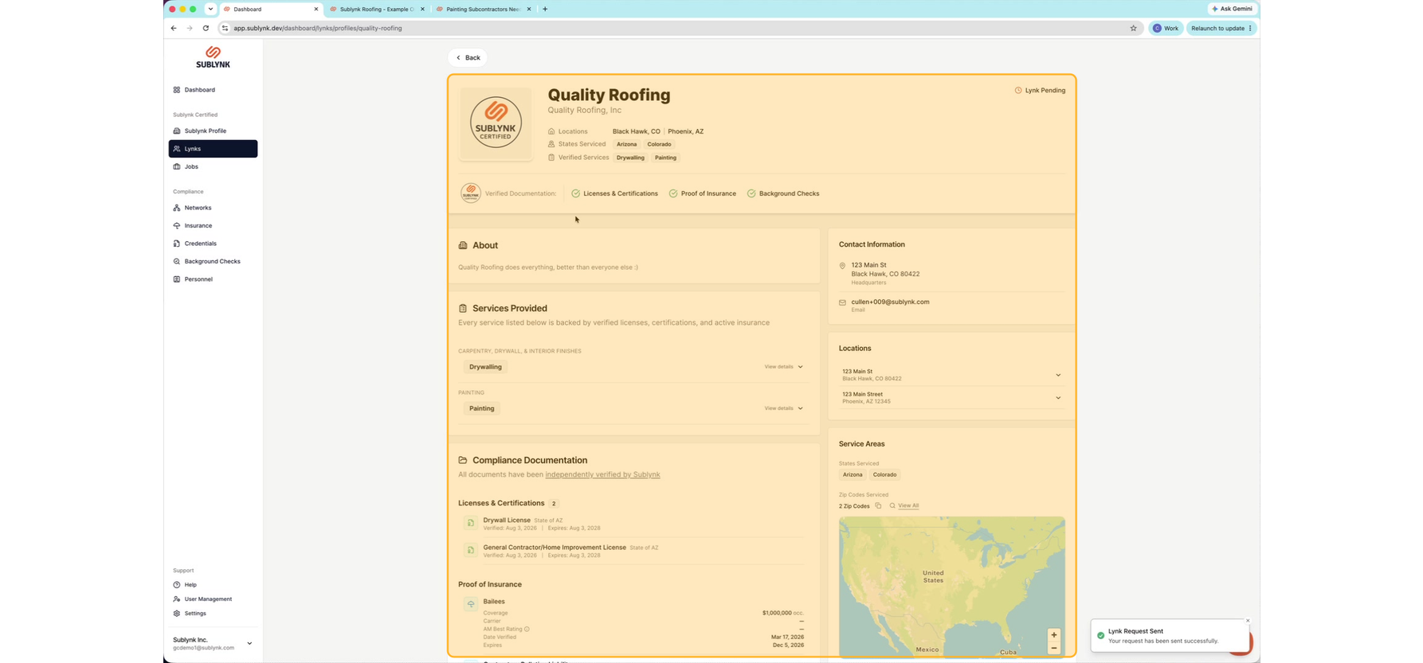Open the Work profile menu
This screenshot has height=663, width=1423.
(x=1166, y=28)
